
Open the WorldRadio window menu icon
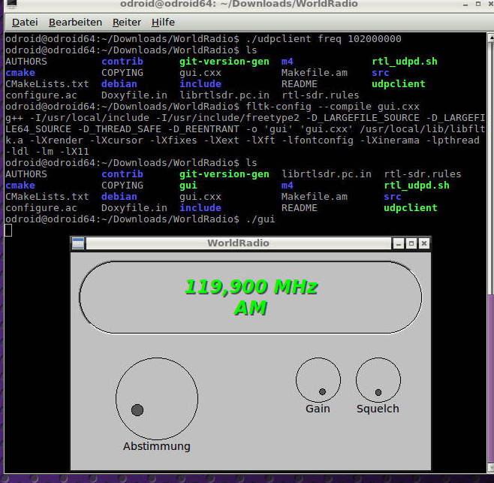(x=78, y=243)
